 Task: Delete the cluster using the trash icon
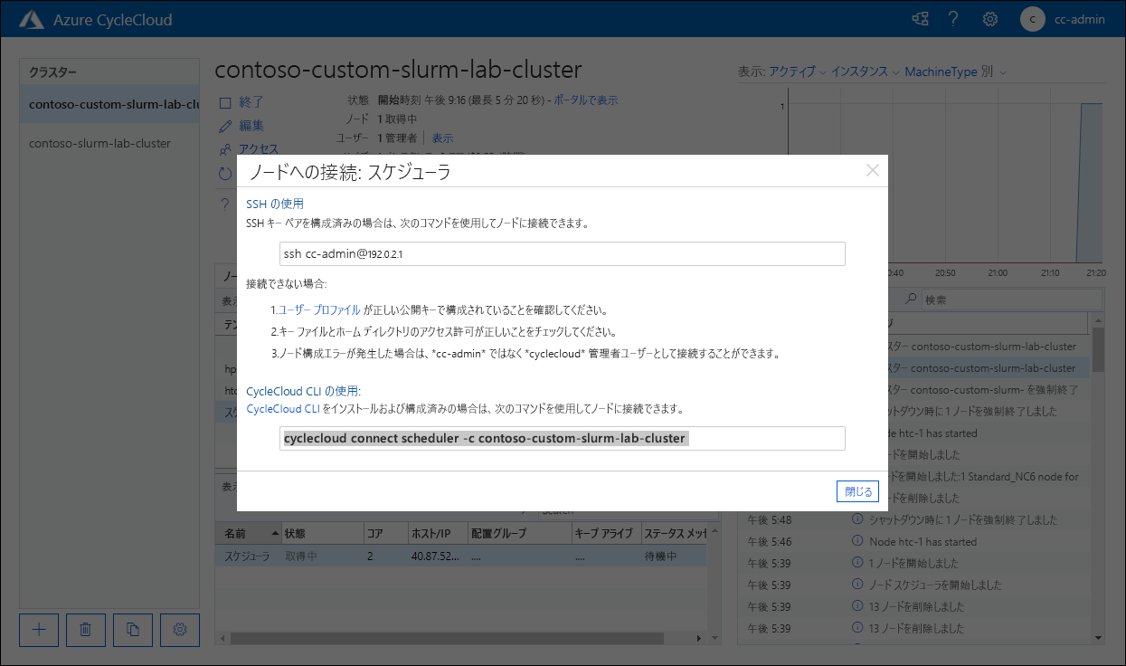[85, 630]
